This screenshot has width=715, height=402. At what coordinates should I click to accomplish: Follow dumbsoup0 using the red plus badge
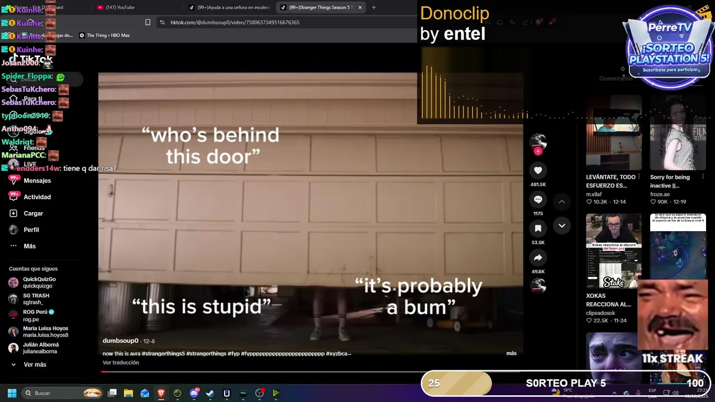coord(538,151)
